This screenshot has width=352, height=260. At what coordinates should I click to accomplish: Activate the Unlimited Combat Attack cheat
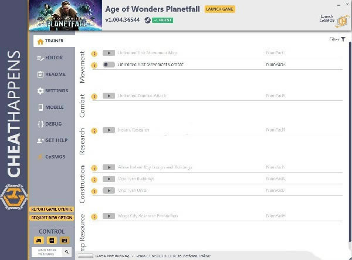[x=109, y=96]
